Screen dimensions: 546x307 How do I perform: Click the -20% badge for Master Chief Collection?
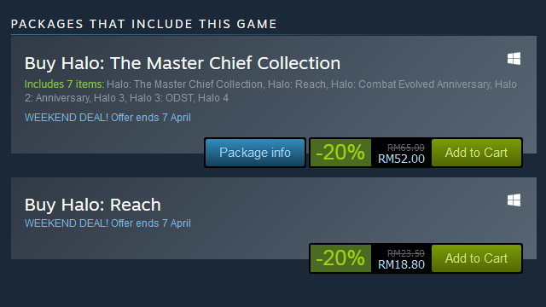click(340, 153)
